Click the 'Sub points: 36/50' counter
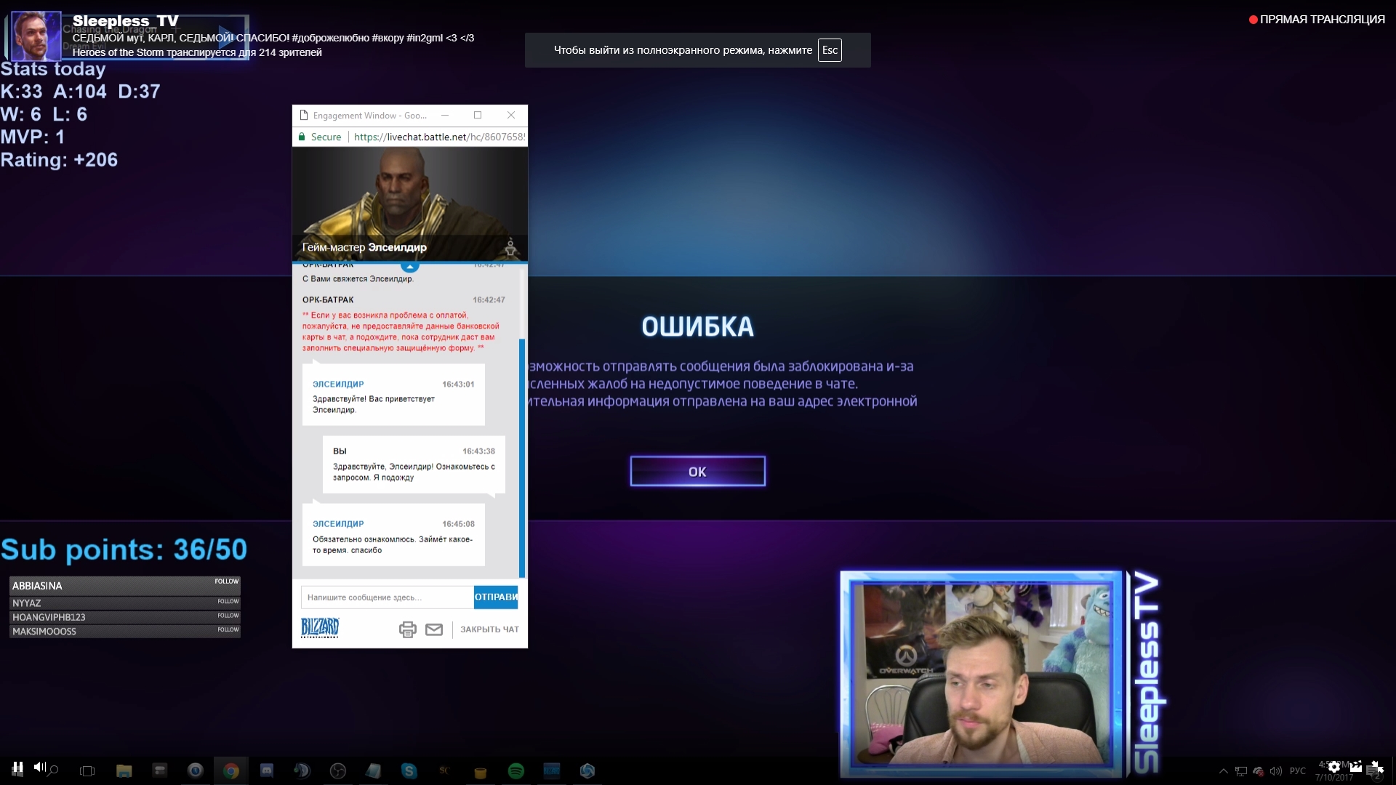 (124, 549)
